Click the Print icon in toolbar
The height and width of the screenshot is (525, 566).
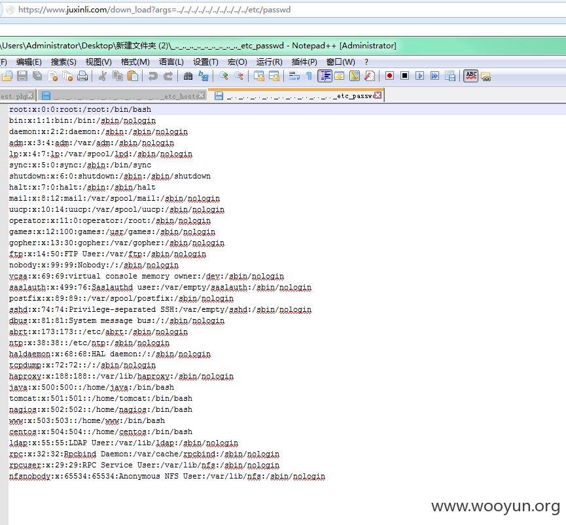click(82, 76)
